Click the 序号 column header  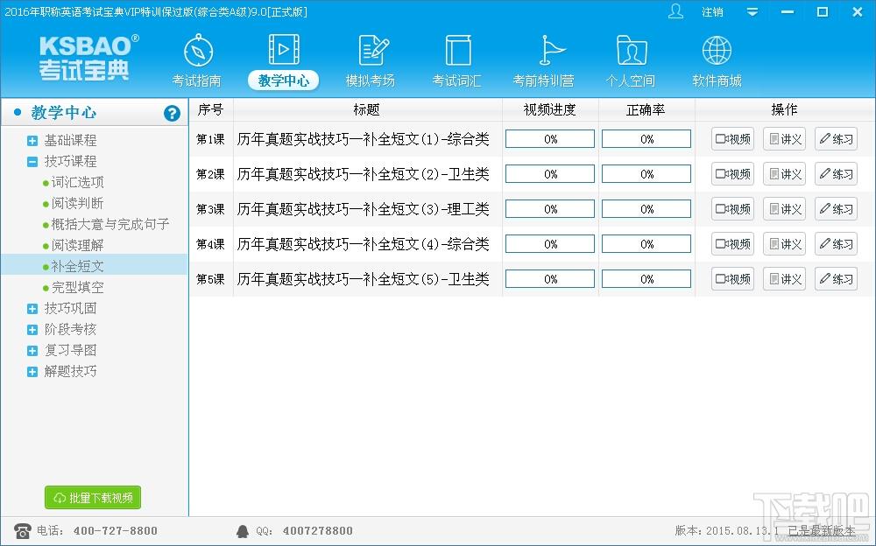(x=210, y=110)
